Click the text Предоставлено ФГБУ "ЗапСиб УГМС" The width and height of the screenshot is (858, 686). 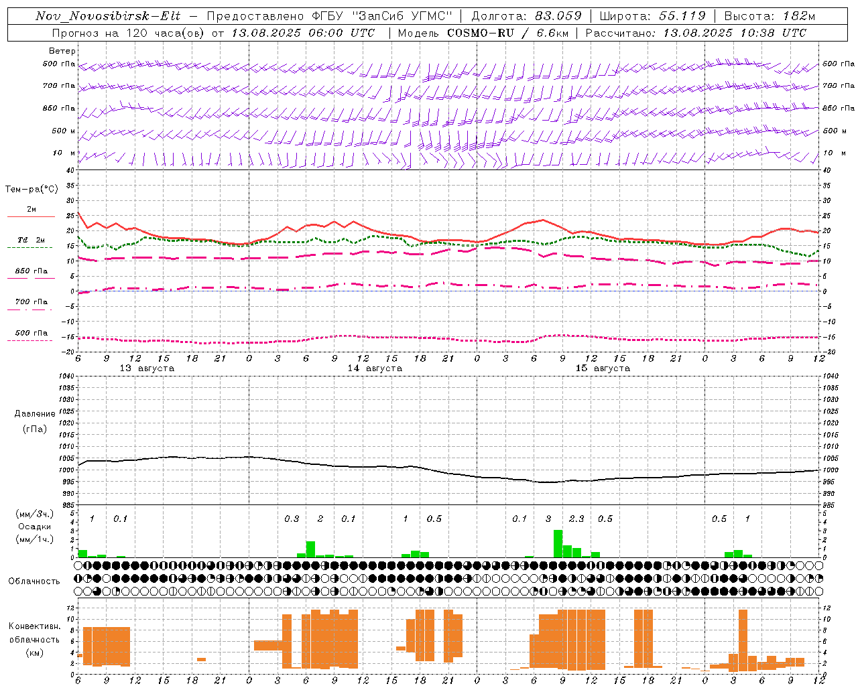(330, 16)
